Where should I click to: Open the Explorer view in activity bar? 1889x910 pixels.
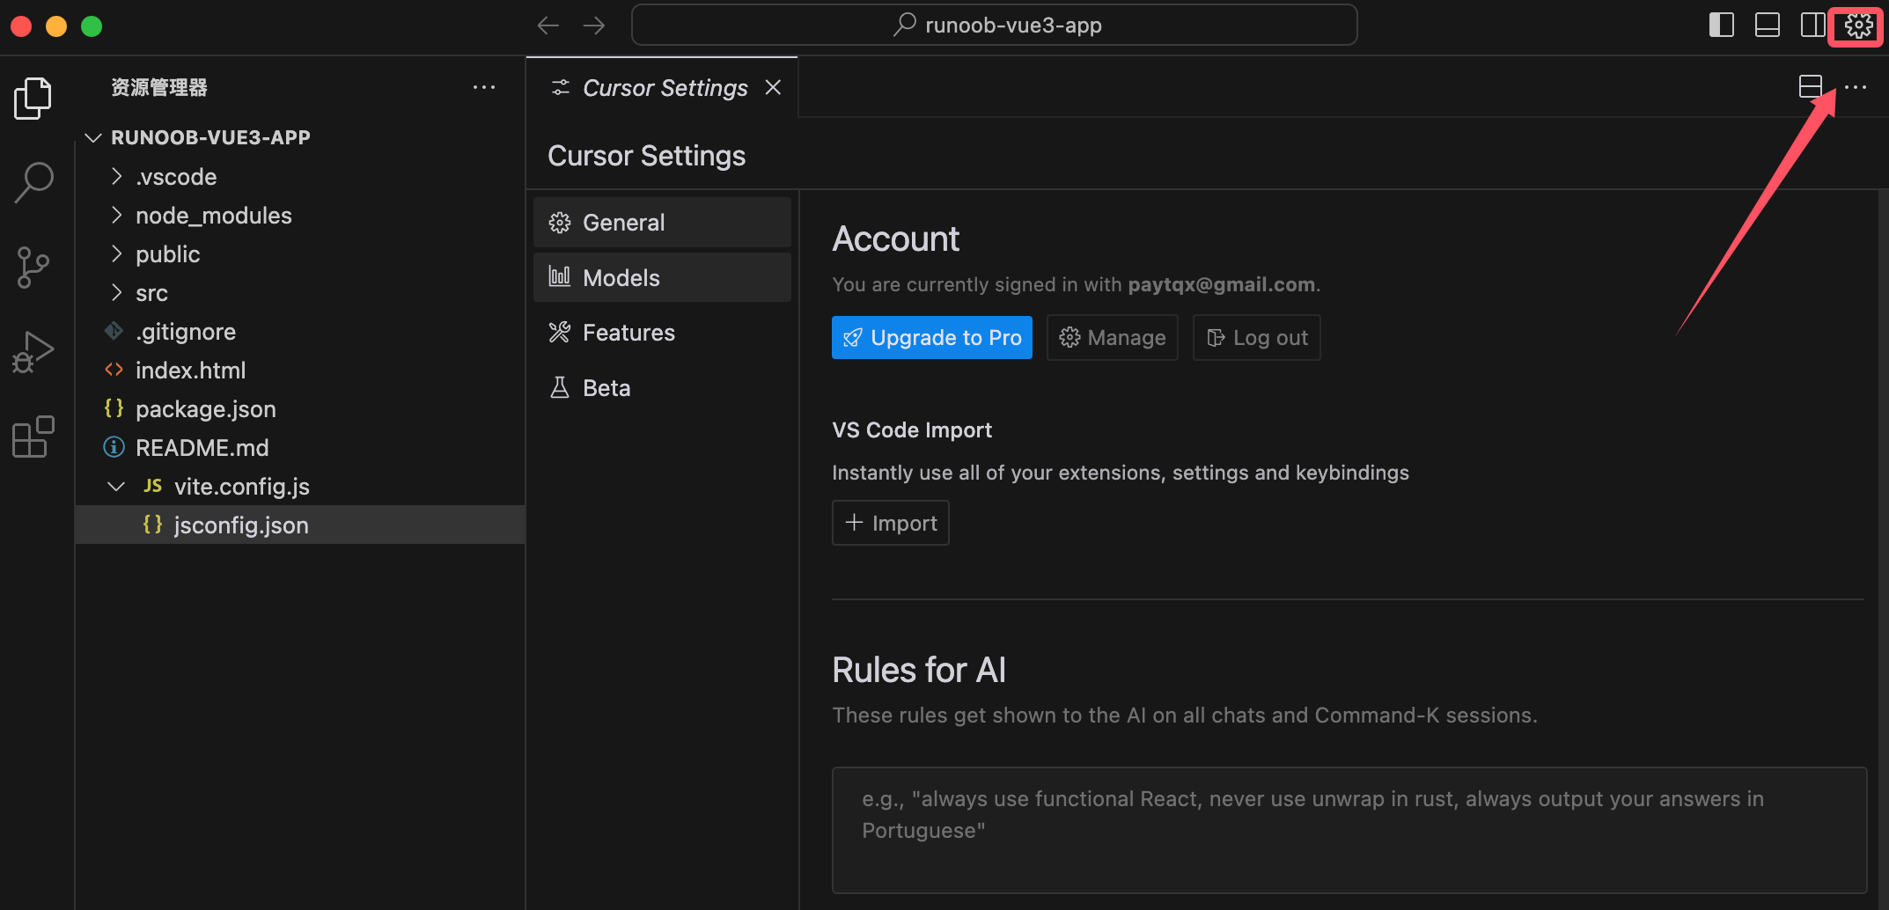(33, 98)
